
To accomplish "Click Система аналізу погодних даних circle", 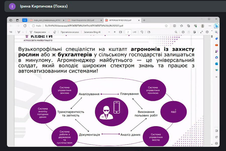I will coord(43,113).
